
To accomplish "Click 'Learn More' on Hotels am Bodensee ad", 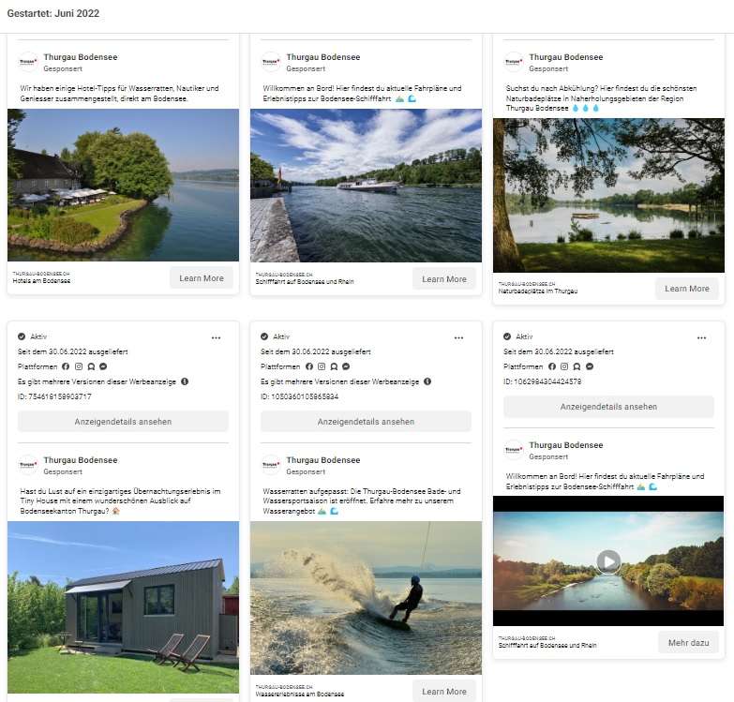I will [x=202, y=278].
